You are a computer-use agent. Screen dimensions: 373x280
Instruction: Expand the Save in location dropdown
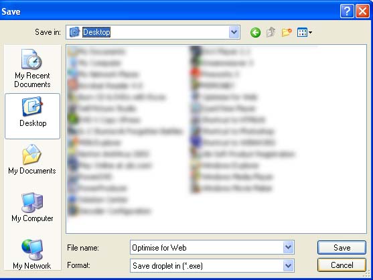[x=234, y=32]
